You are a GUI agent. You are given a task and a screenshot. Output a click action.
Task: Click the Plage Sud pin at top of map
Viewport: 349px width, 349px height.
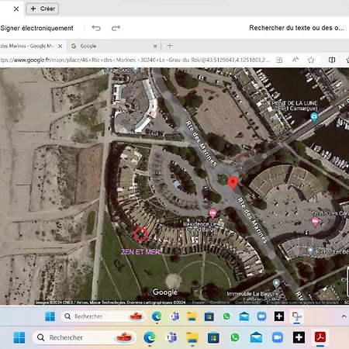pos(136,70)
